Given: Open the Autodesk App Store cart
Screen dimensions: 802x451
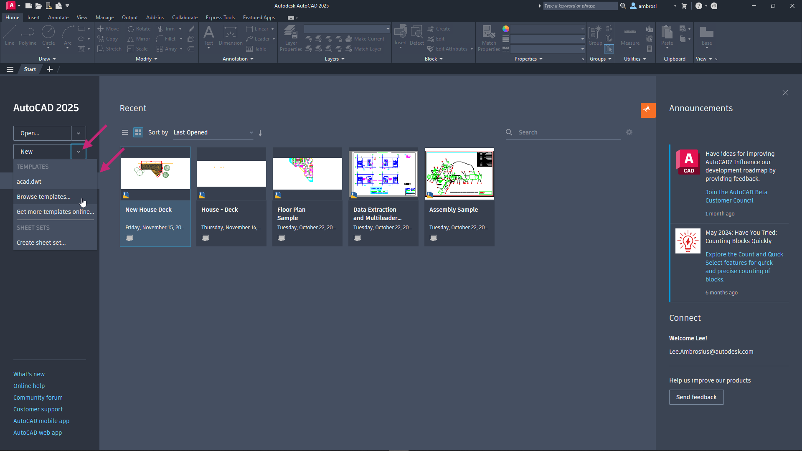Looking at the screenshot, I should click(684, 6).
